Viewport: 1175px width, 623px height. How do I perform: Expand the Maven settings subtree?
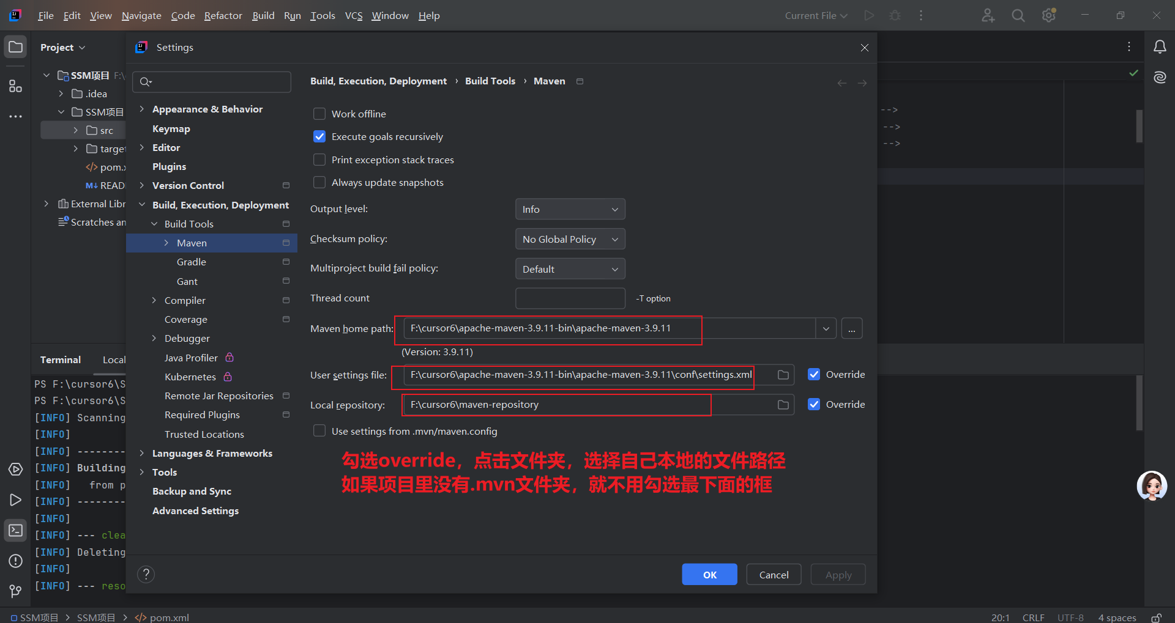coord(166,243)
